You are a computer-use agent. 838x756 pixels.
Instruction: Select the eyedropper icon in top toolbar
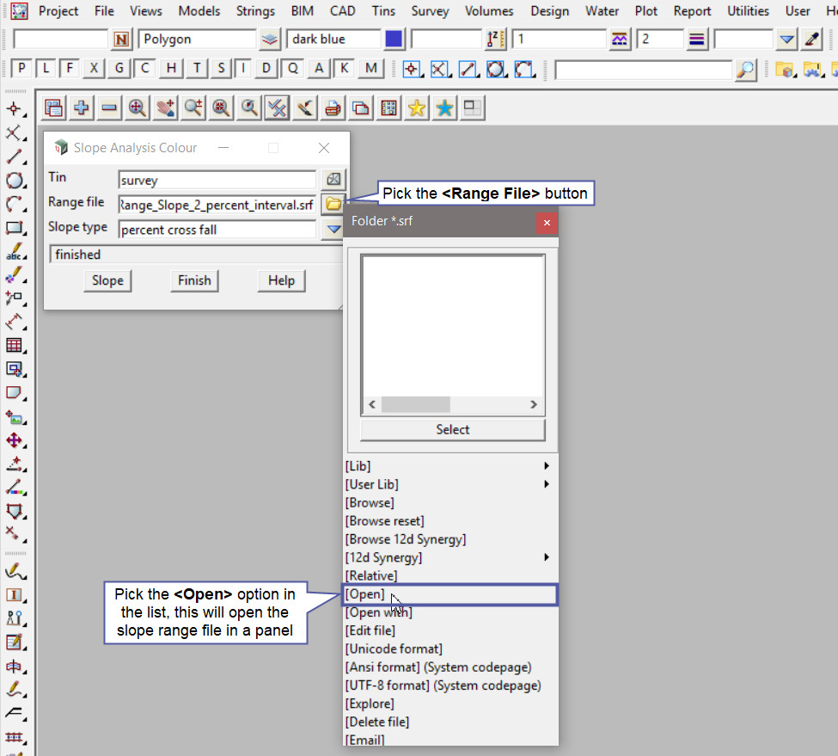811,40
